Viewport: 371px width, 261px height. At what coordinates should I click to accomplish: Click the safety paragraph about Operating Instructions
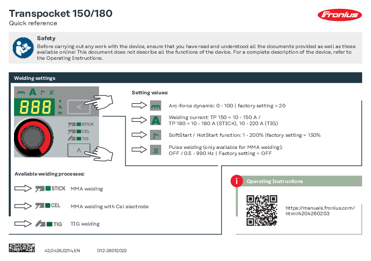tap(196, 52)
